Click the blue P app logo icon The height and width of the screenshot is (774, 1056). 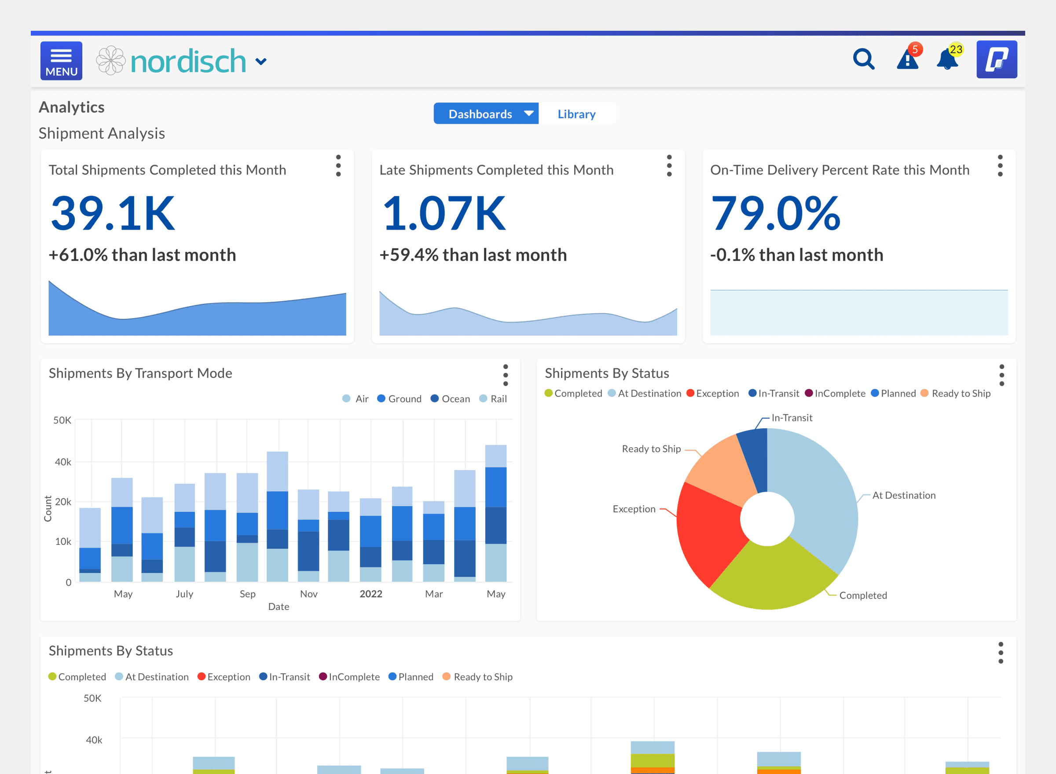click(x=997, y=59)
